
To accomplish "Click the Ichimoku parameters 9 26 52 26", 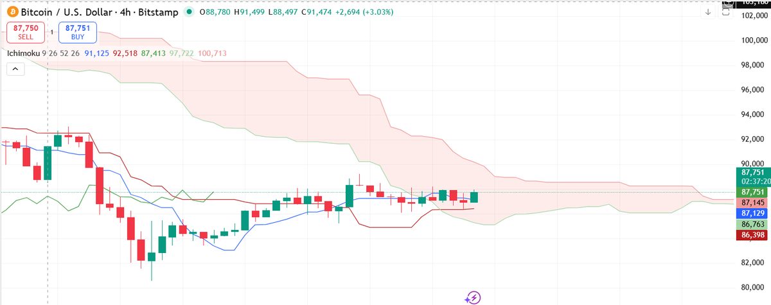I will 61,53.
